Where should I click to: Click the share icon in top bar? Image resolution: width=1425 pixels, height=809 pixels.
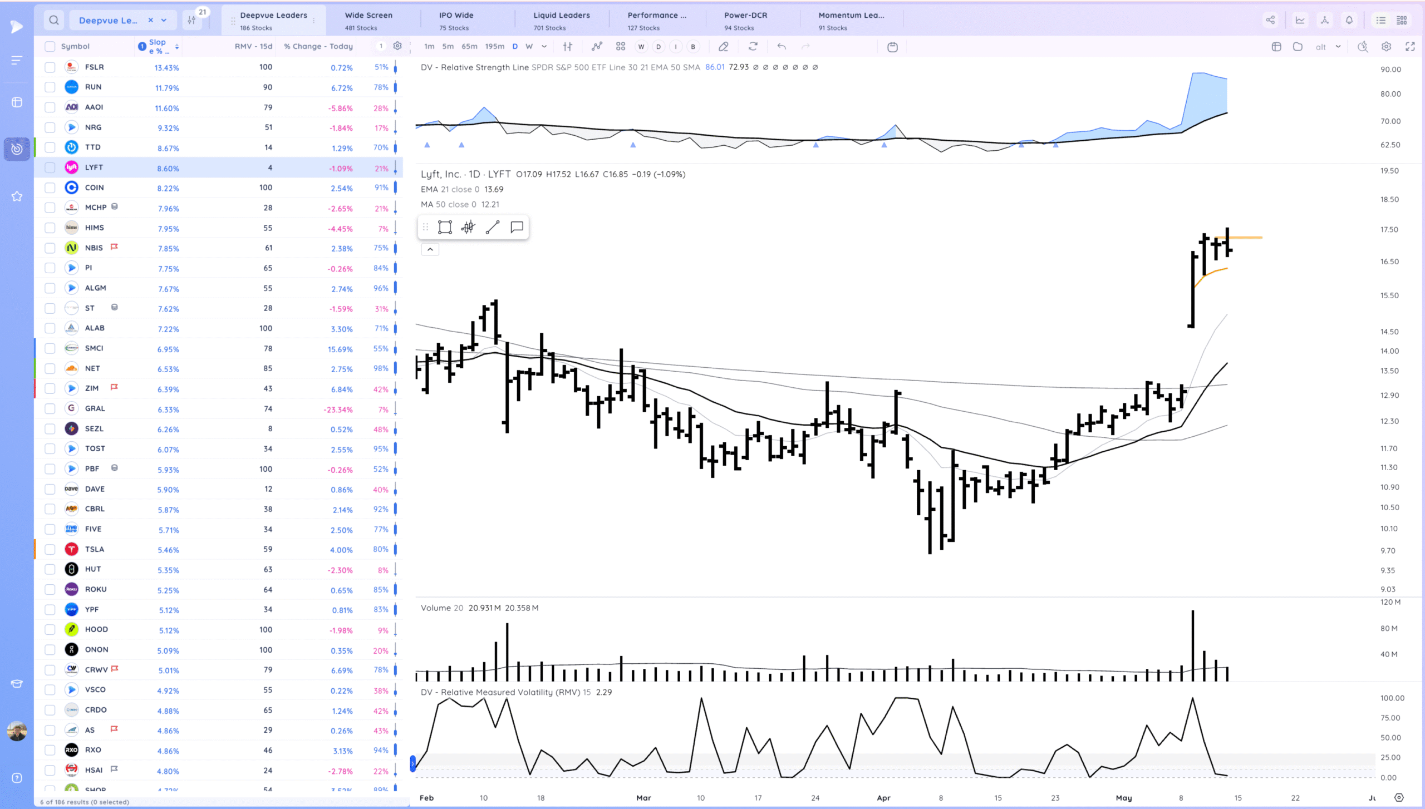(1270, 21)
